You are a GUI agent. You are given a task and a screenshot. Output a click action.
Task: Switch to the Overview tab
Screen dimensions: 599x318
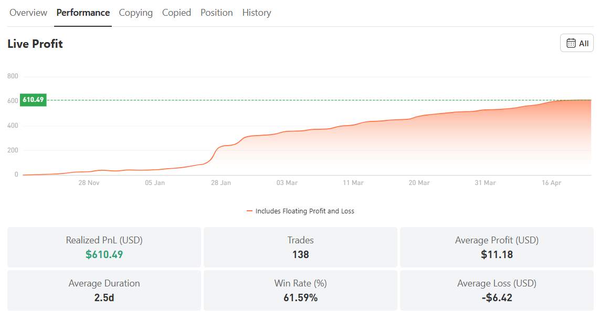tap(28, 12)
